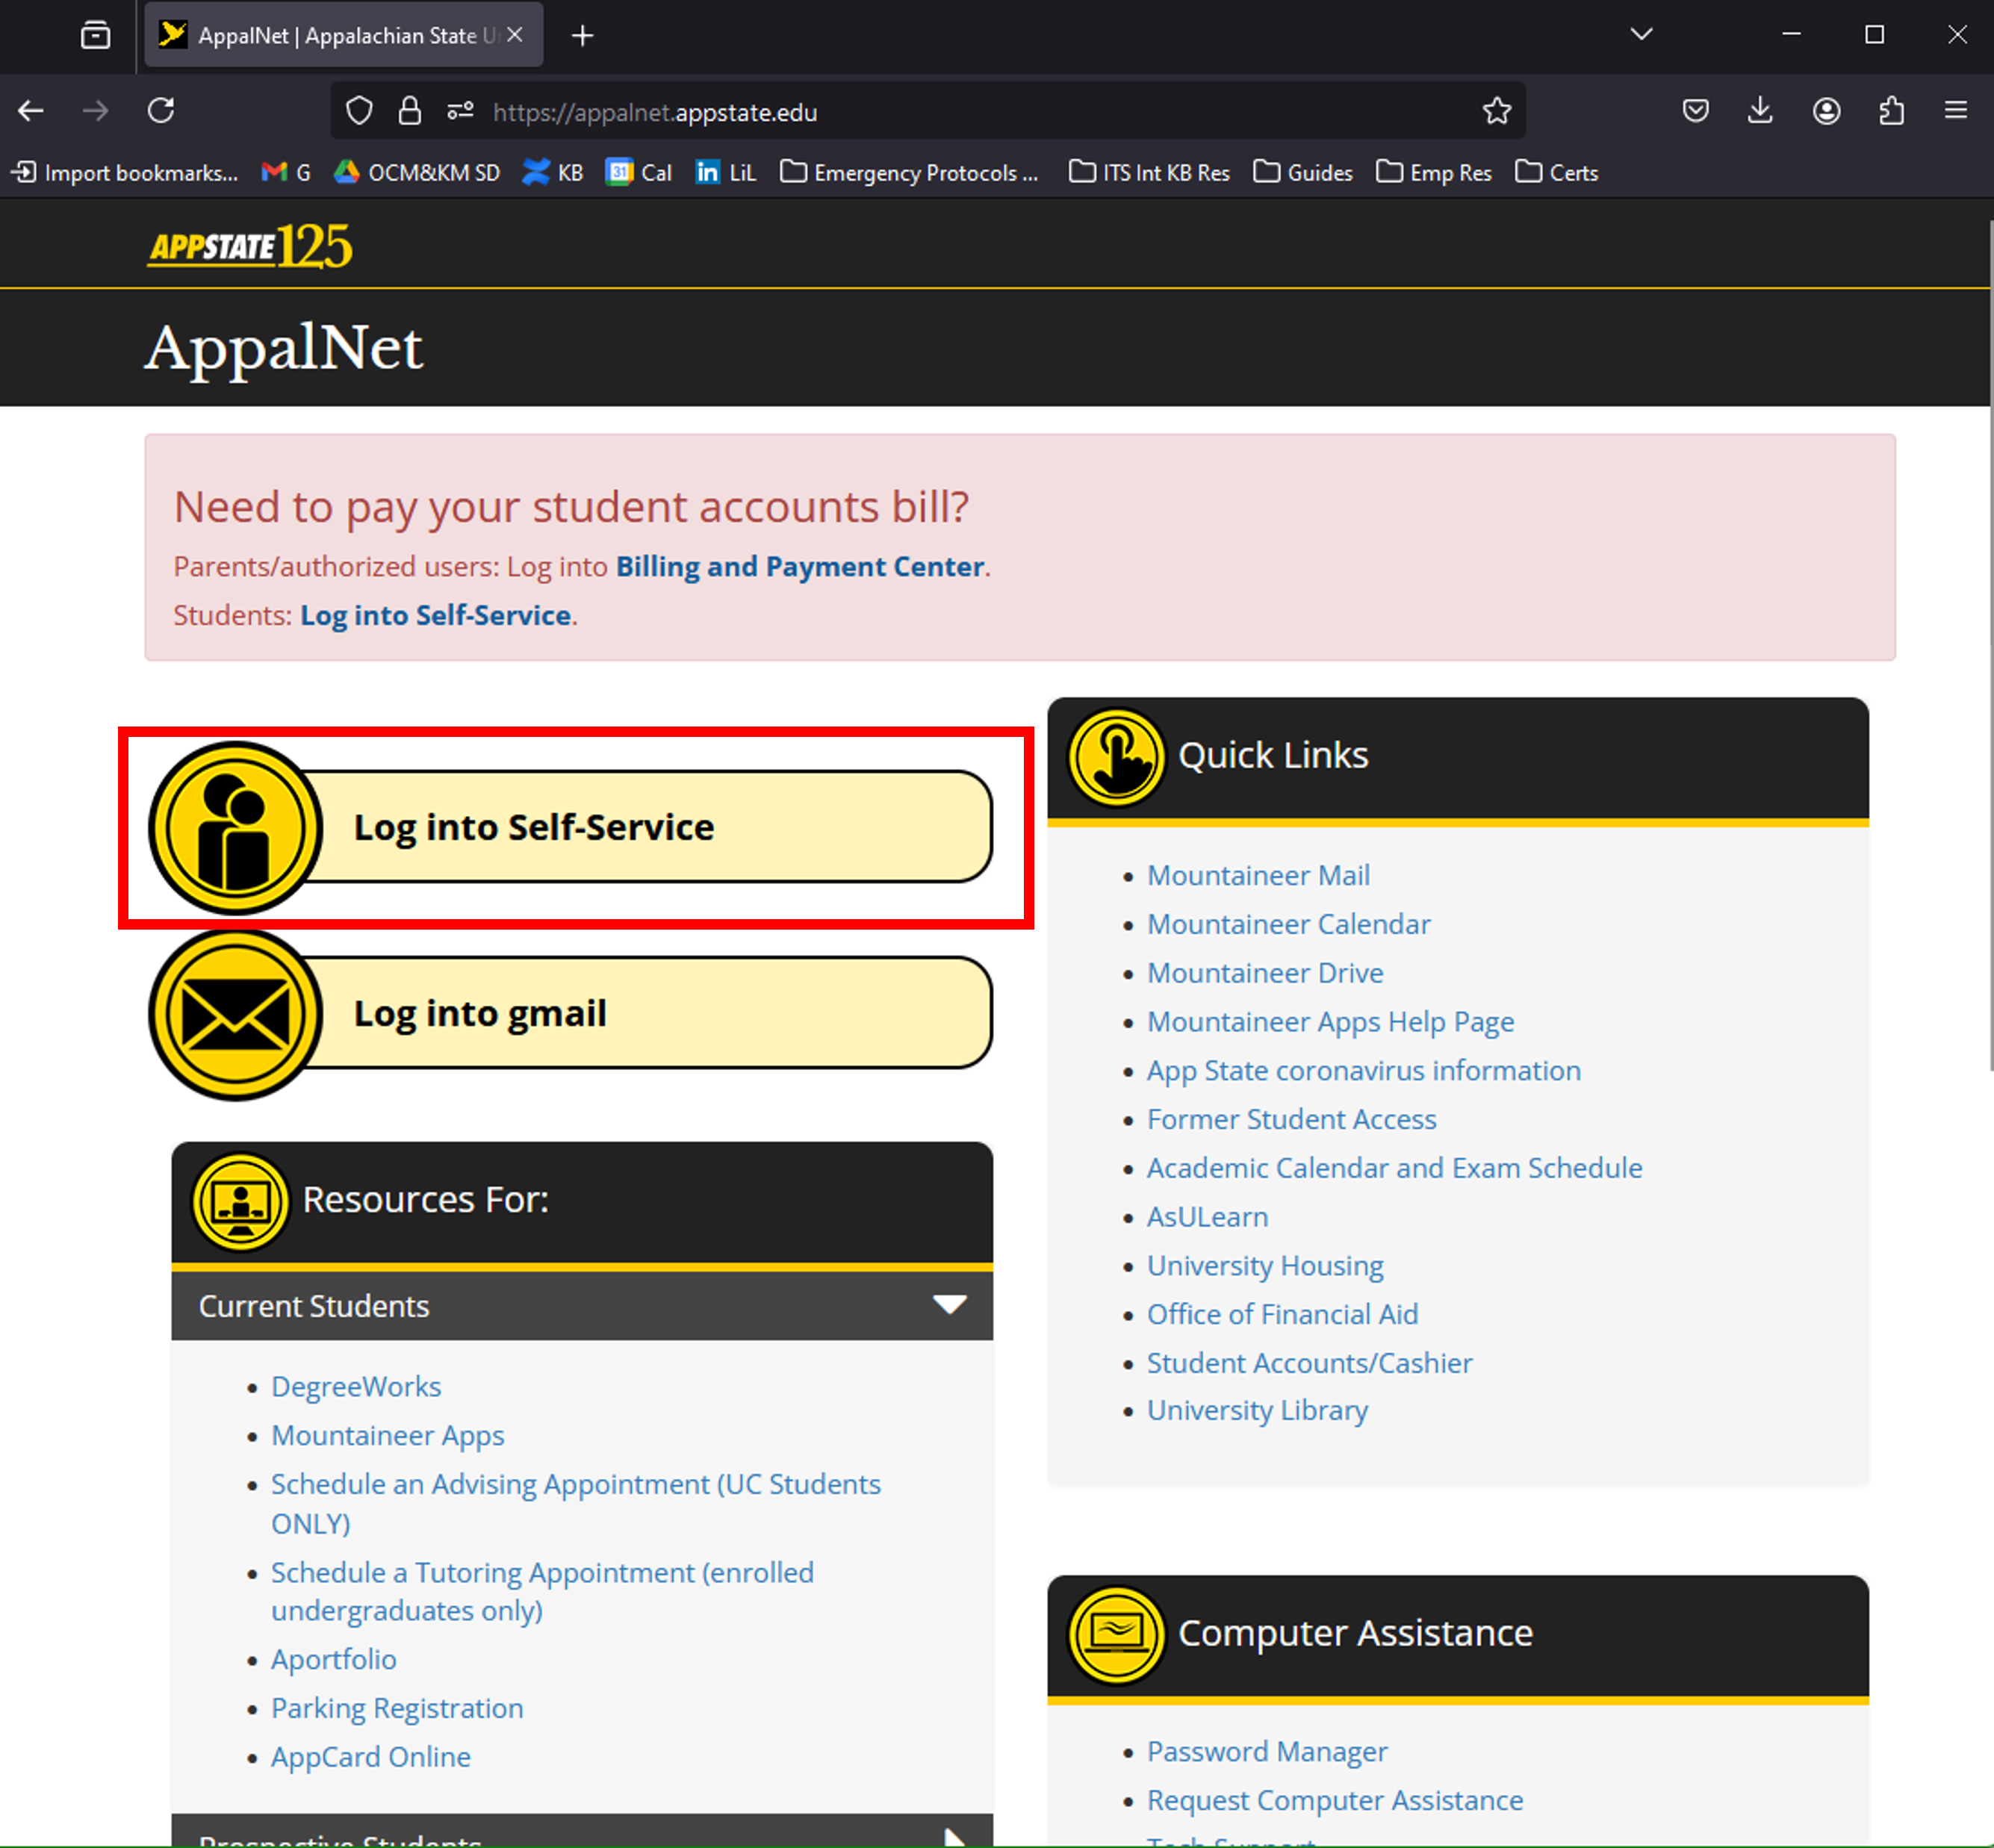This screenshot has height=1848, width=1994.
Task: Open the KB Confluence bookmark
Action: click(553, 173)
